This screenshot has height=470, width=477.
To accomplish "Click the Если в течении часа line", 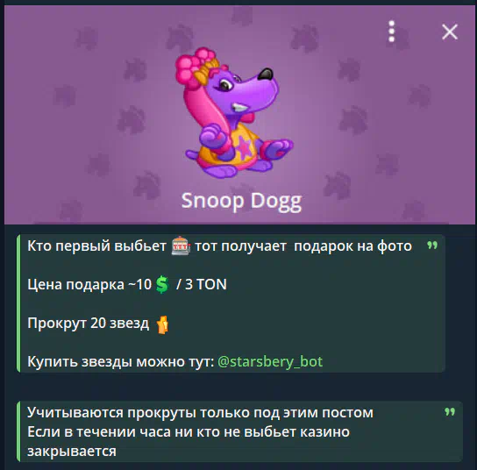I will pos(189,432).
